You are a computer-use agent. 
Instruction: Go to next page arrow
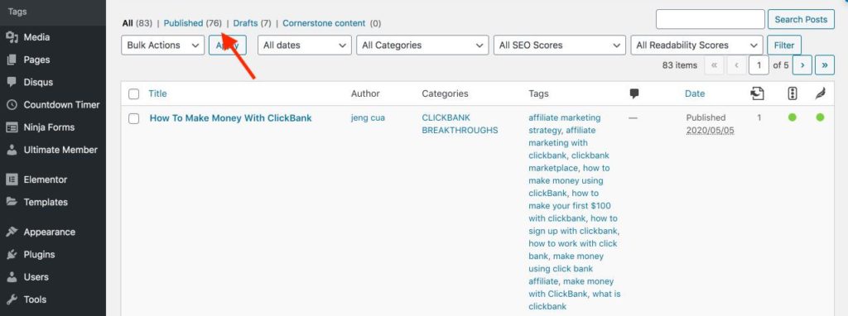point(802,65)
